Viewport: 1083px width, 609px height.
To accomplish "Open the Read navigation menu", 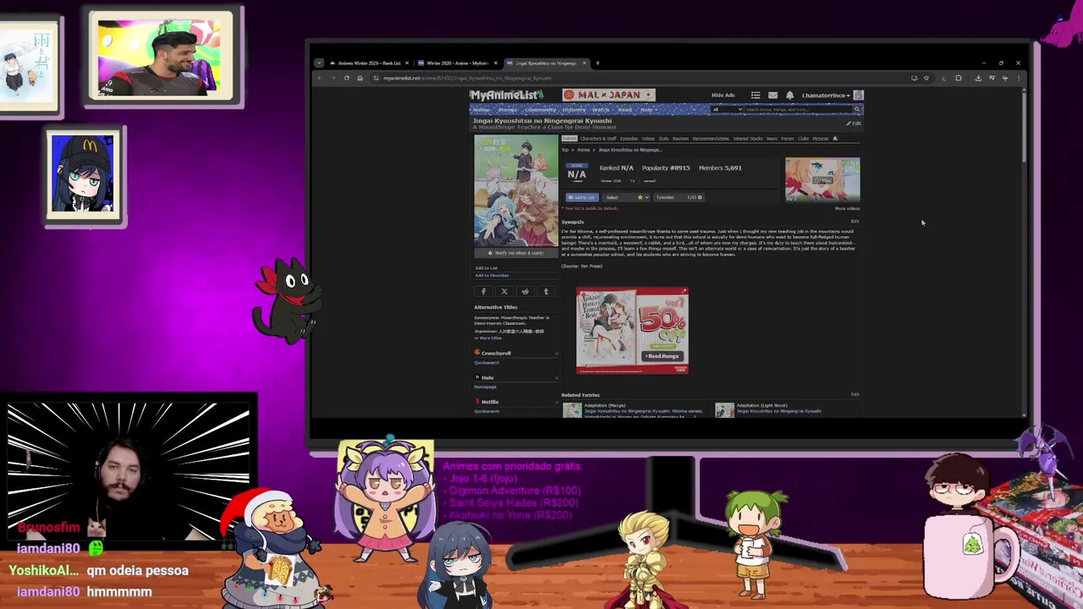I will 625,110.
